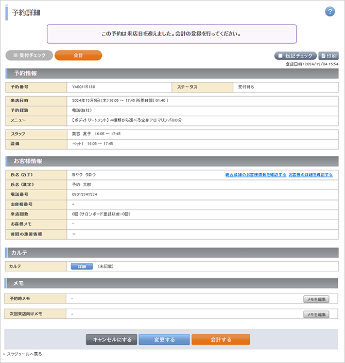Click the reservation number YA00115180
Viewport: 345px width, 363px height.
coord(84,87)
